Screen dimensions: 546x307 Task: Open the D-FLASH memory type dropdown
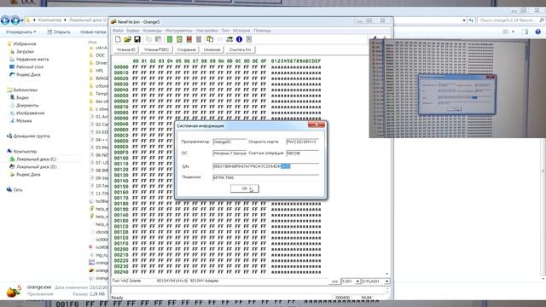[x=386, y=281]
